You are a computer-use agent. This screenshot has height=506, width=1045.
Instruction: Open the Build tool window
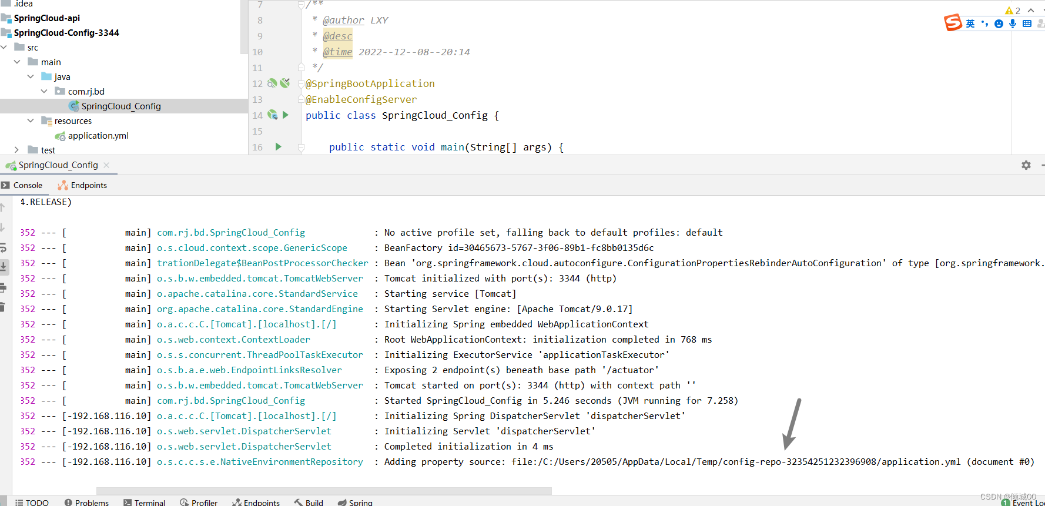tap(309, 502)
